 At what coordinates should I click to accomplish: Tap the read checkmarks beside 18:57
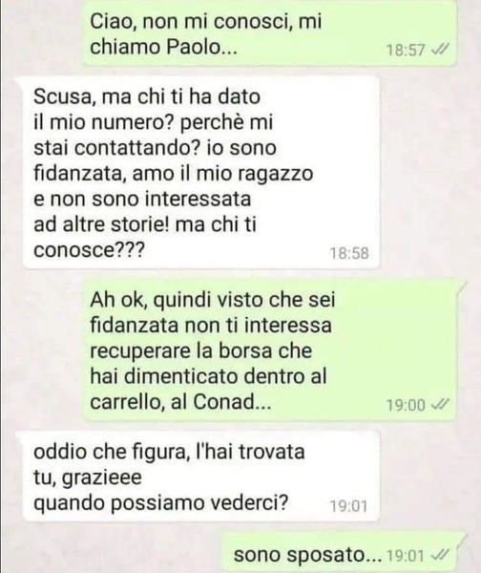440,49
